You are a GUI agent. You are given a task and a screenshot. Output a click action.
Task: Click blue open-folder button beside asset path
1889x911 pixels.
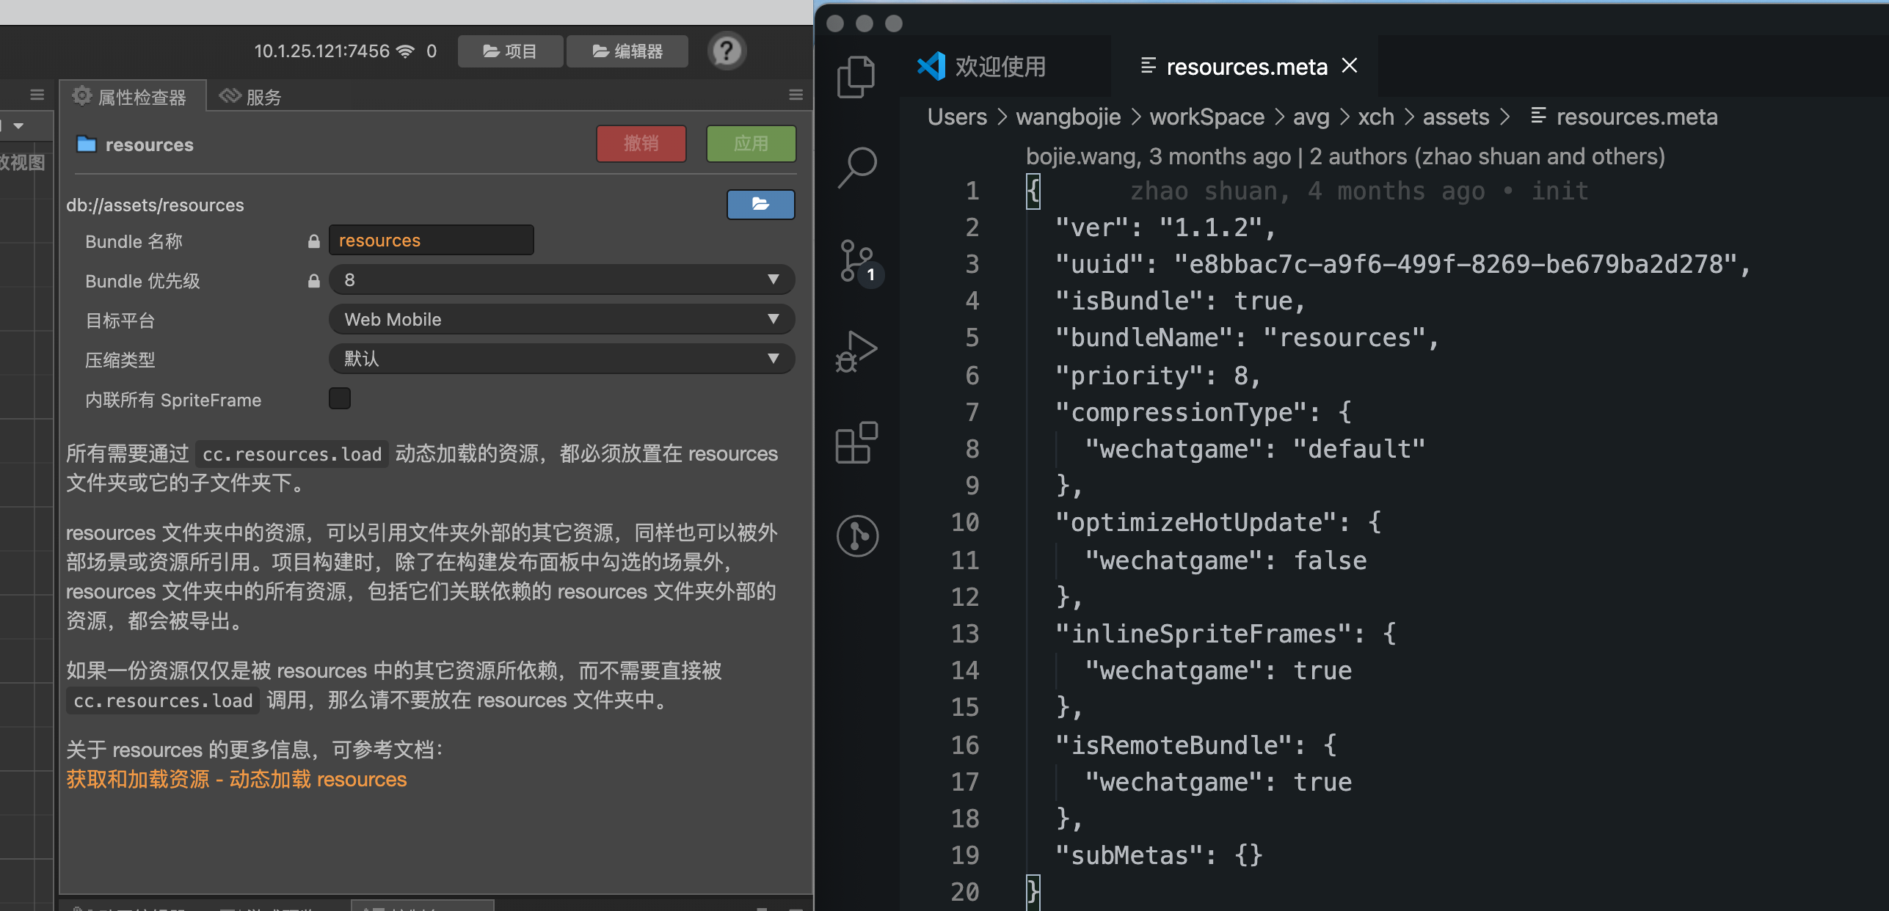pyautogui.click(x=760, y=205)
